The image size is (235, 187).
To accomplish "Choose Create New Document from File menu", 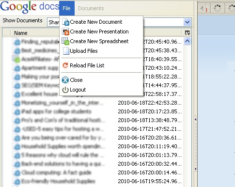I will tap(101, 22).
